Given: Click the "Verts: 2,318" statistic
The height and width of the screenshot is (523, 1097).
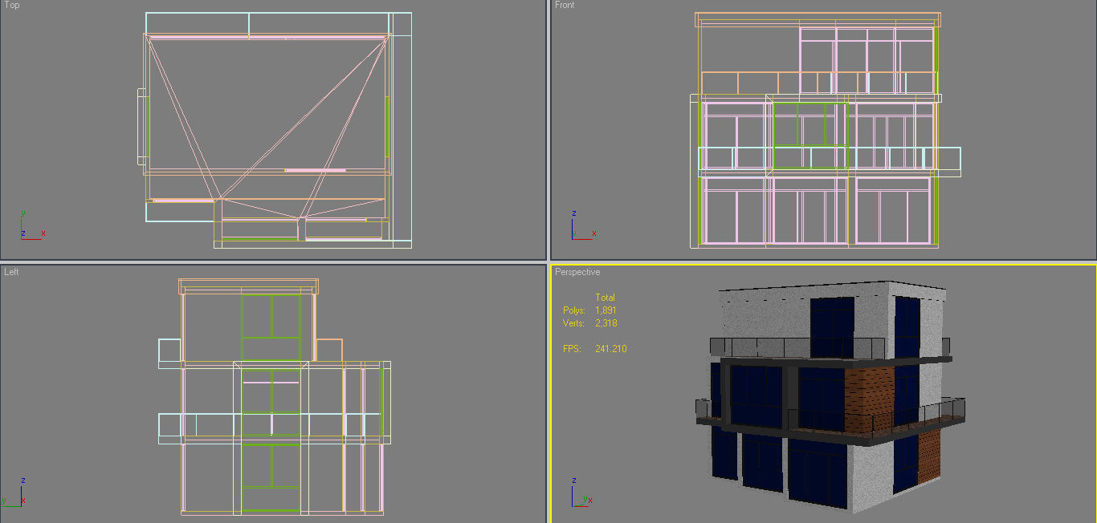Looking at the screenshot, I should (x=589, y=323).
